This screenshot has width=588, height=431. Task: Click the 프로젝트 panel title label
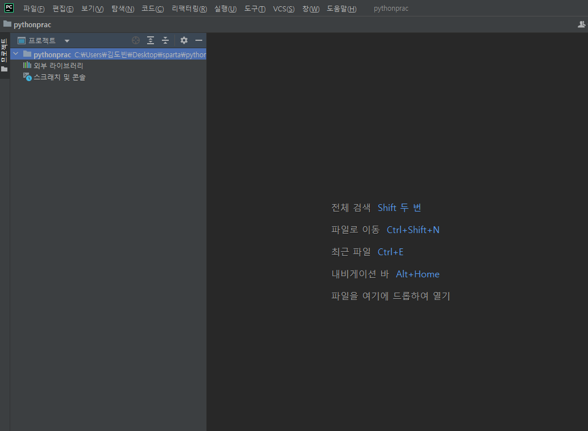click(x=42, y=40)
